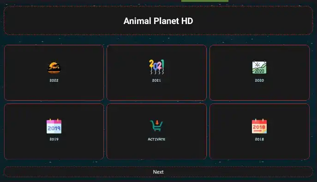The width and height of the screenshot is (317, 182).
Task: Select the 2022 year label
Action: click(54, 80)
